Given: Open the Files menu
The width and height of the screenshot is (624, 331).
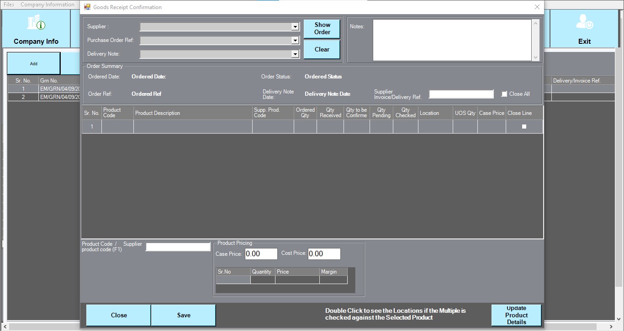Looking at the screenshot, I should pyautogui.click(x=9, y=5).
